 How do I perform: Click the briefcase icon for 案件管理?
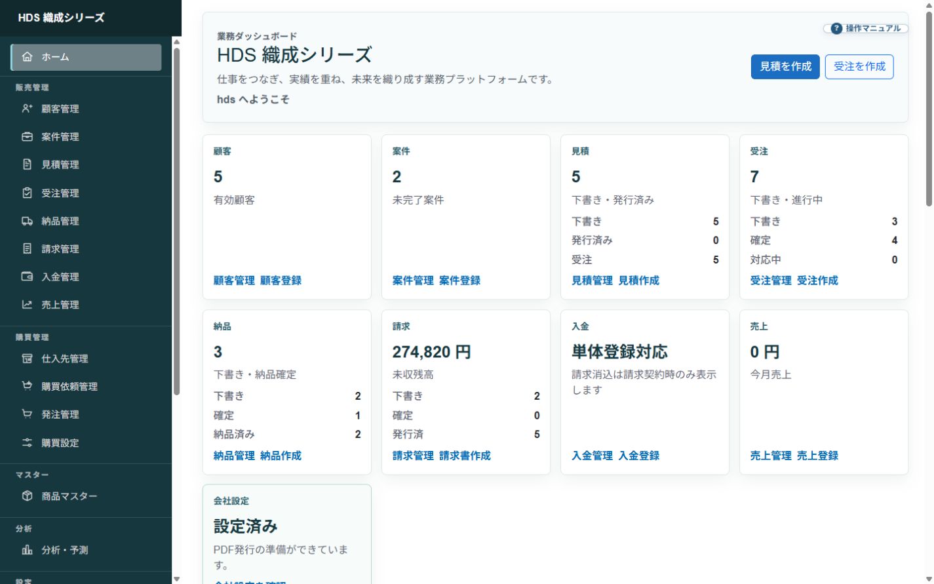[x=27, y=137]
